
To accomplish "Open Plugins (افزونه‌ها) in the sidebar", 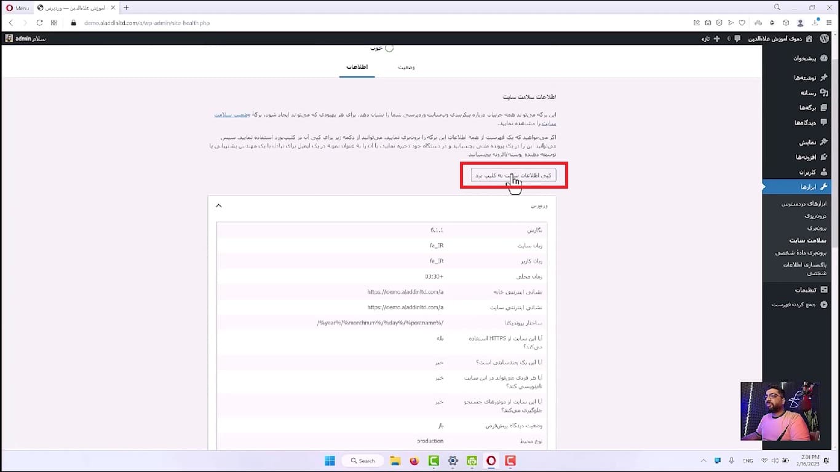I will coord(810,157).
